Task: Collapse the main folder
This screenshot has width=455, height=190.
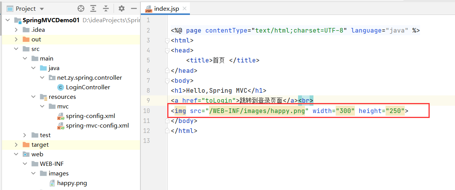Action: coord(25,59)
